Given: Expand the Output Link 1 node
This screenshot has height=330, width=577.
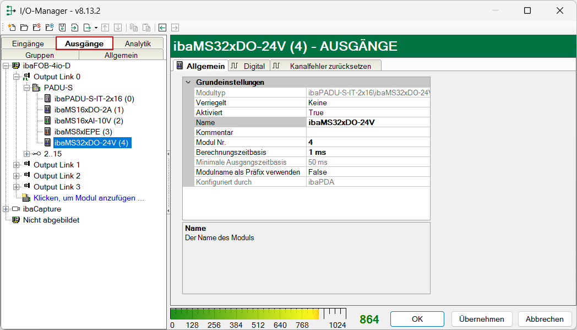Looking at the screenshot, I should tap(17, 165).
